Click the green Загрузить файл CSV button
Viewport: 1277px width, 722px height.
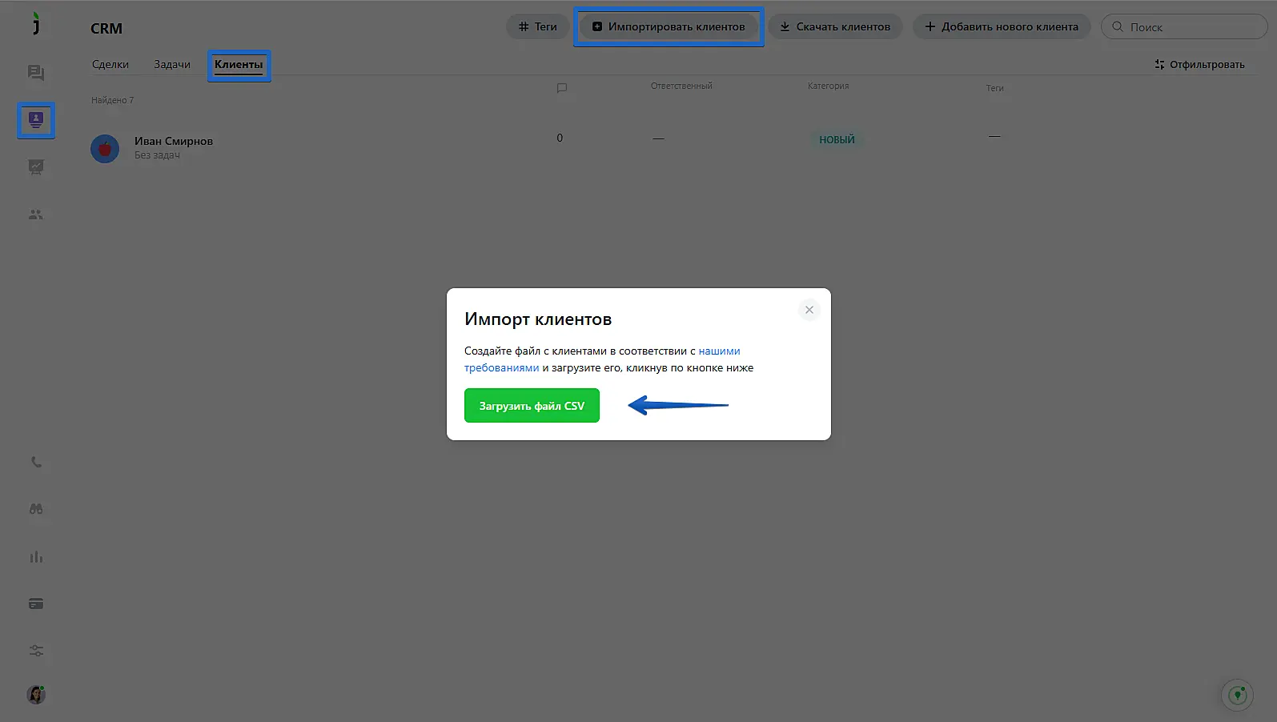(x=532, y=406)
